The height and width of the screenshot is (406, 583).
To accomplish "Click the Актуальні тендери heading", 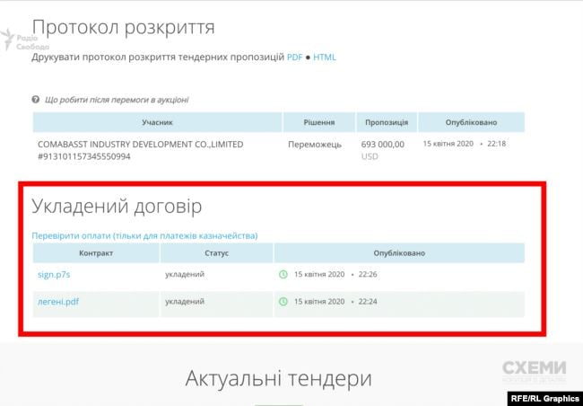I will (278, 378).
